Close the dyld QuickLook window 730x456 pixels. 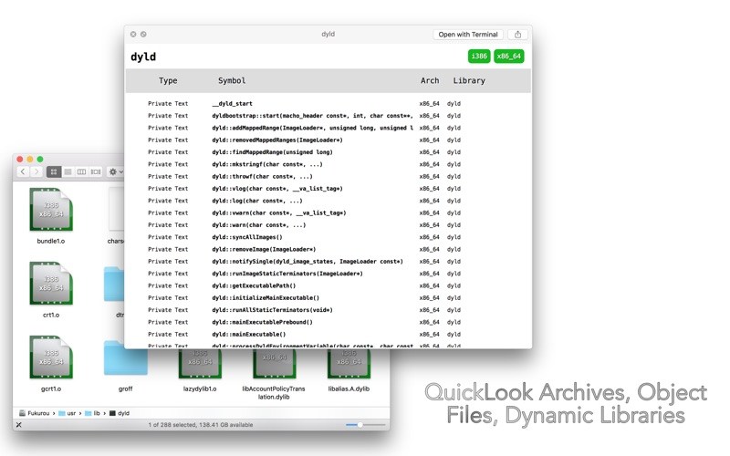point(133,35)
